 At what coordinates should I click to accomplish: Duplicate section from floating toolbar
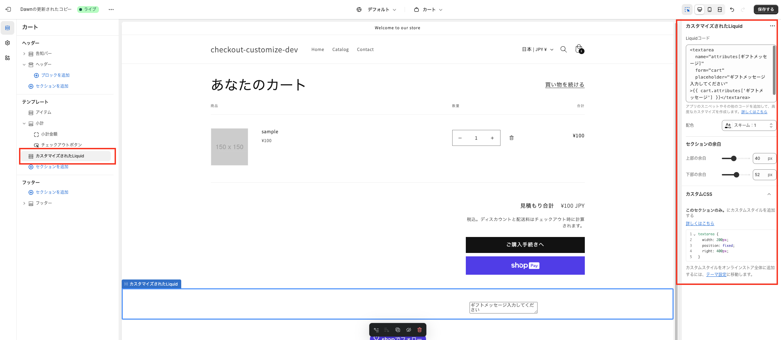[x=398, y=330]
